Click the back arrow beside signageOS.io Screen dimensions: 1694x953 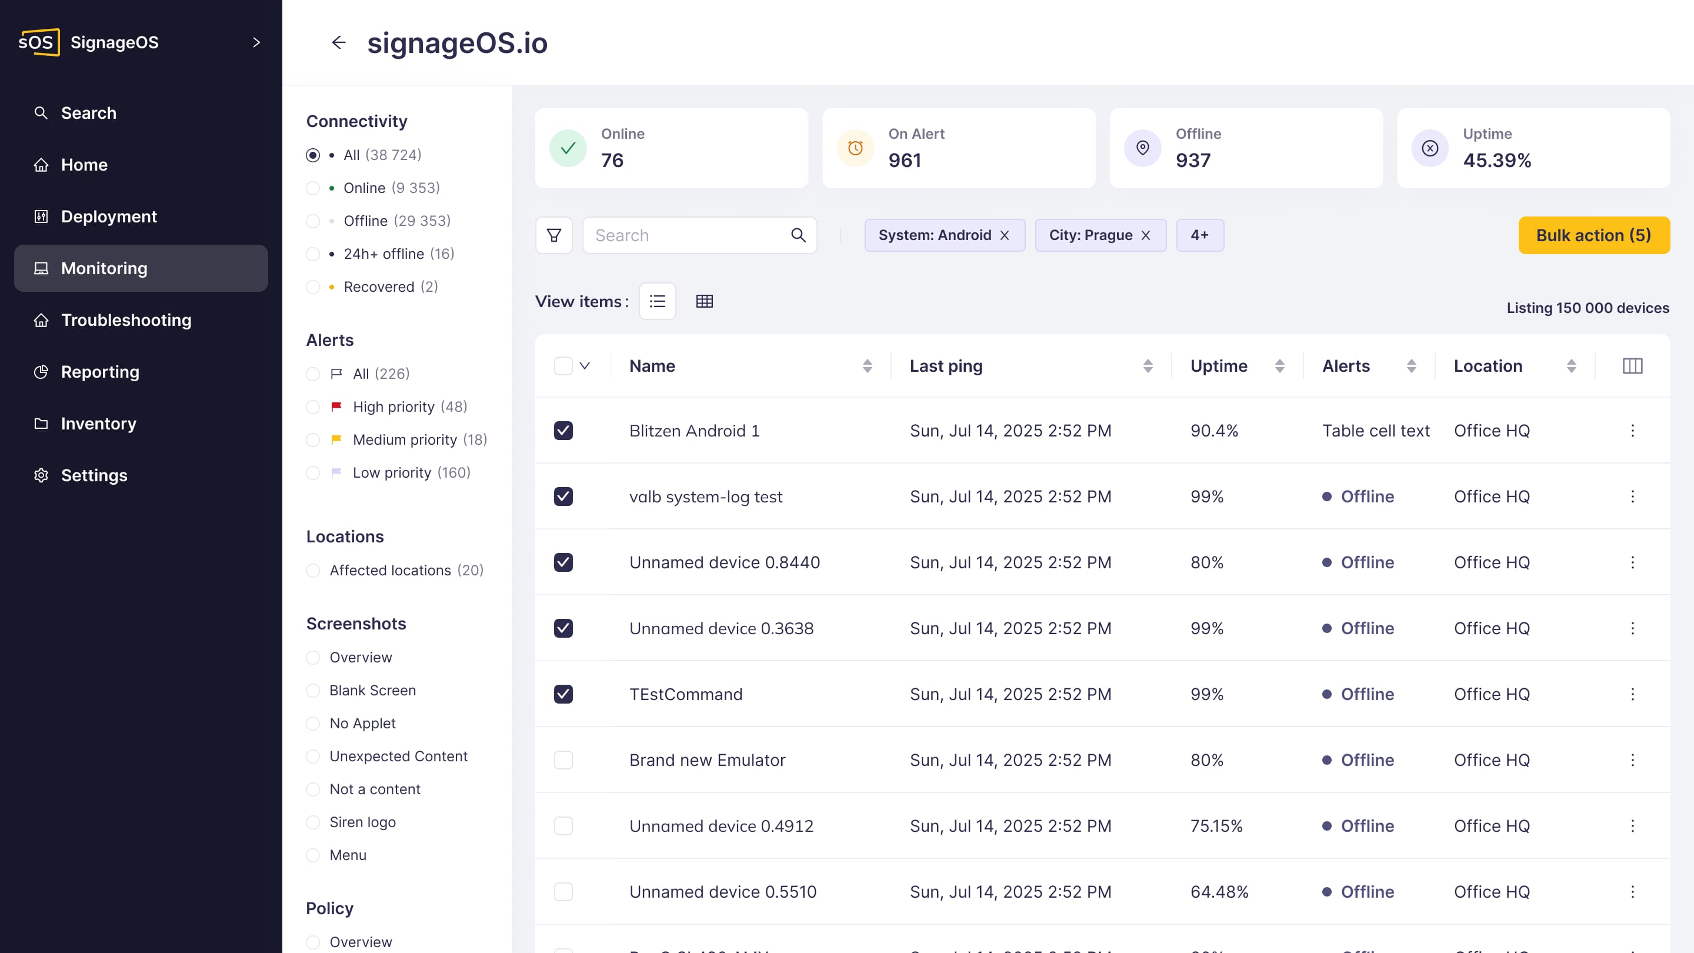coord(338,43)
